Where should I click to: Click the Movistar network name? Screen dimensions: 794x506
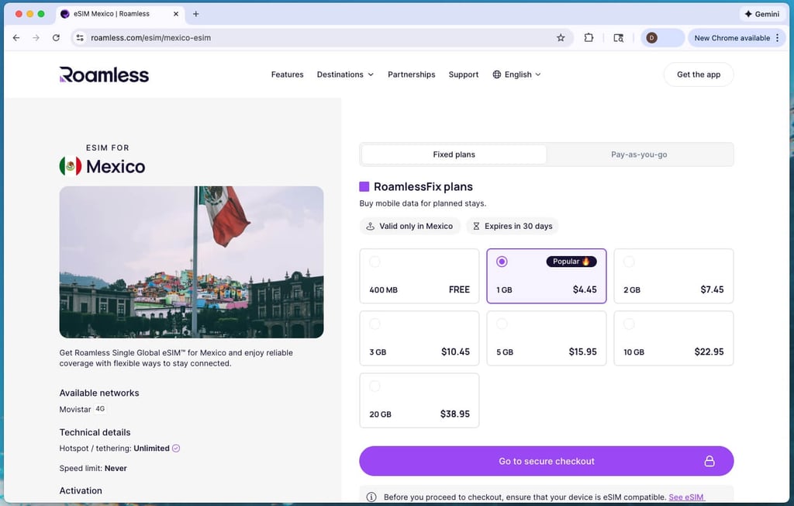[x=75, y=409]
